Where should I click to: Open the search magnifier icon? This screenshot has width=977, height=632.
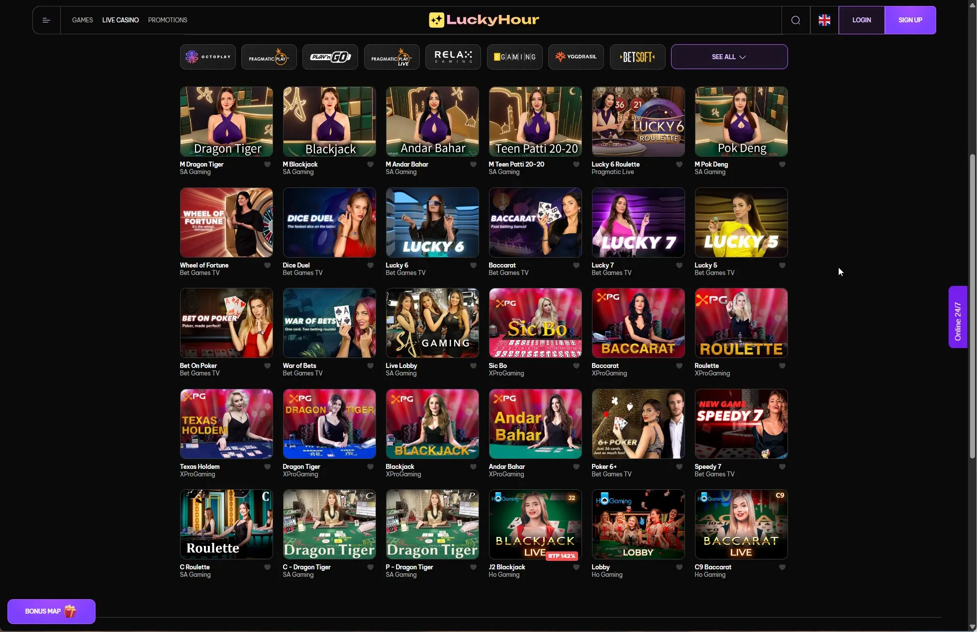(796, 20)
